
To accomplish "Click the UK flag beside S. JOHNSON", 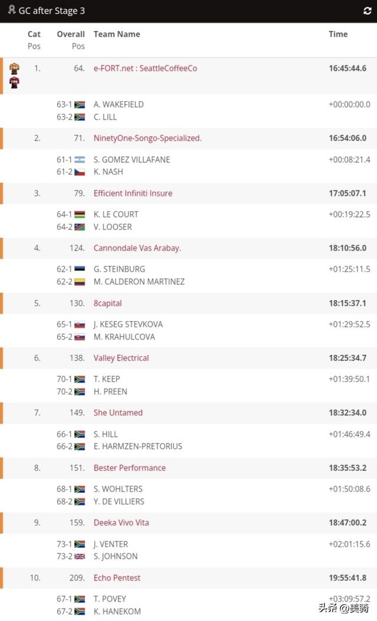I will (80, 557).
